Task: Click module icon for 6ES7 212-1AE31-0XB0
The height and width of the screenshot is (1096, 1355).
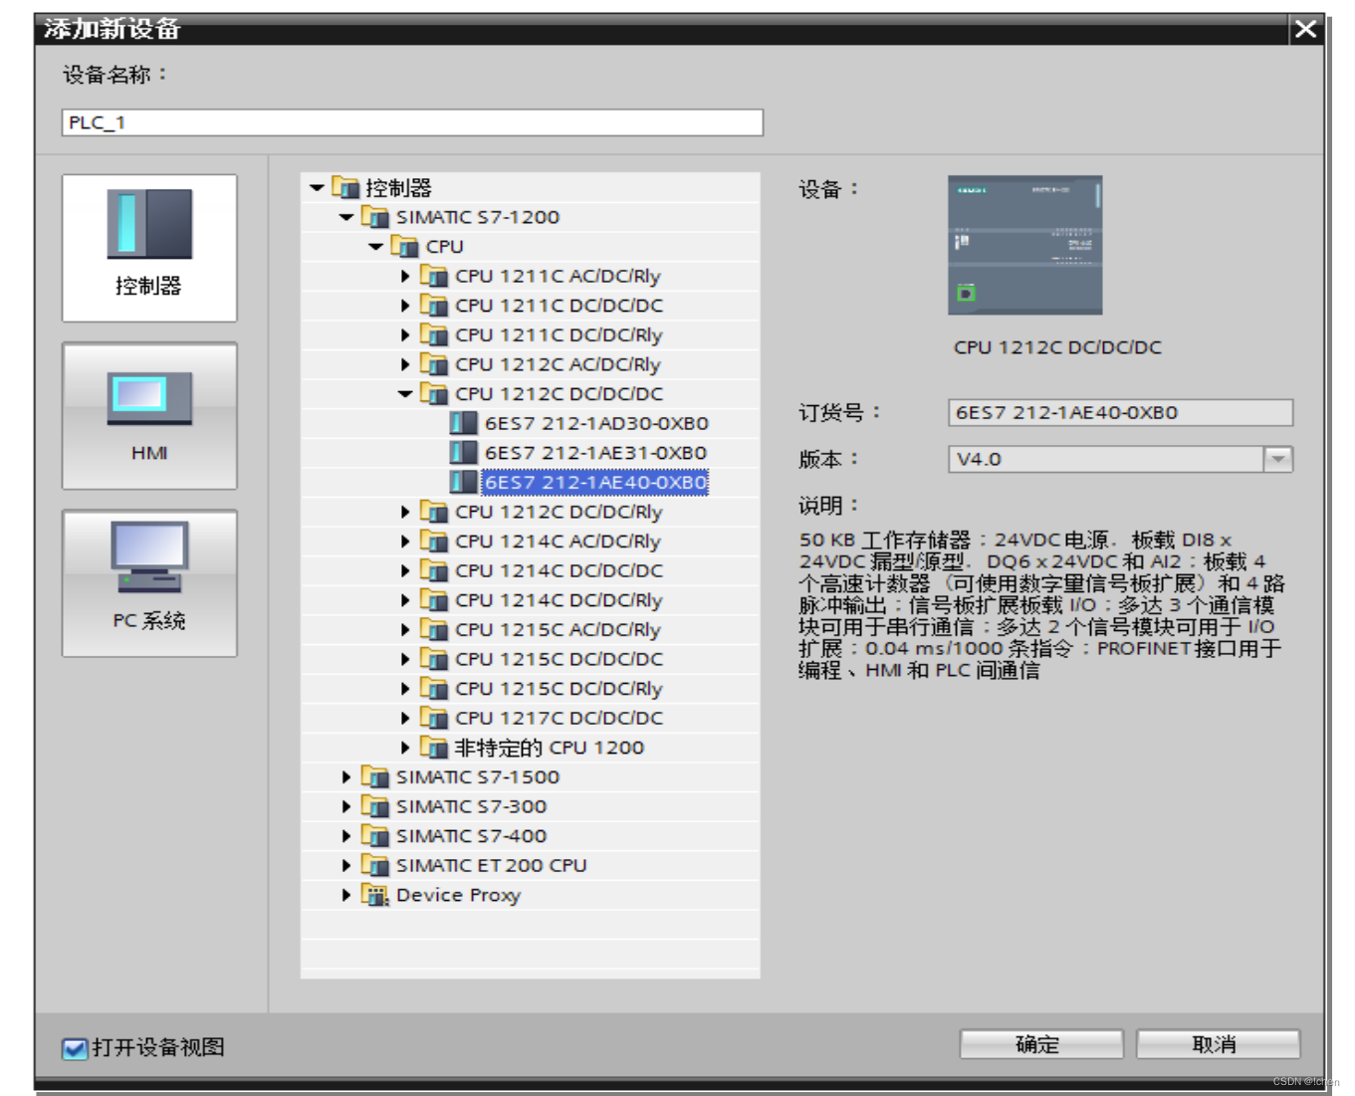Action: point(464,453)
